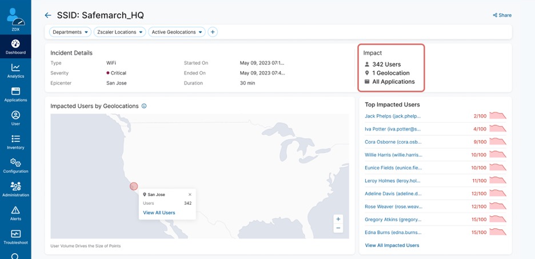
Task: Click the info icon beside Impacted Users by Geolocations
Action: [144, 106]
